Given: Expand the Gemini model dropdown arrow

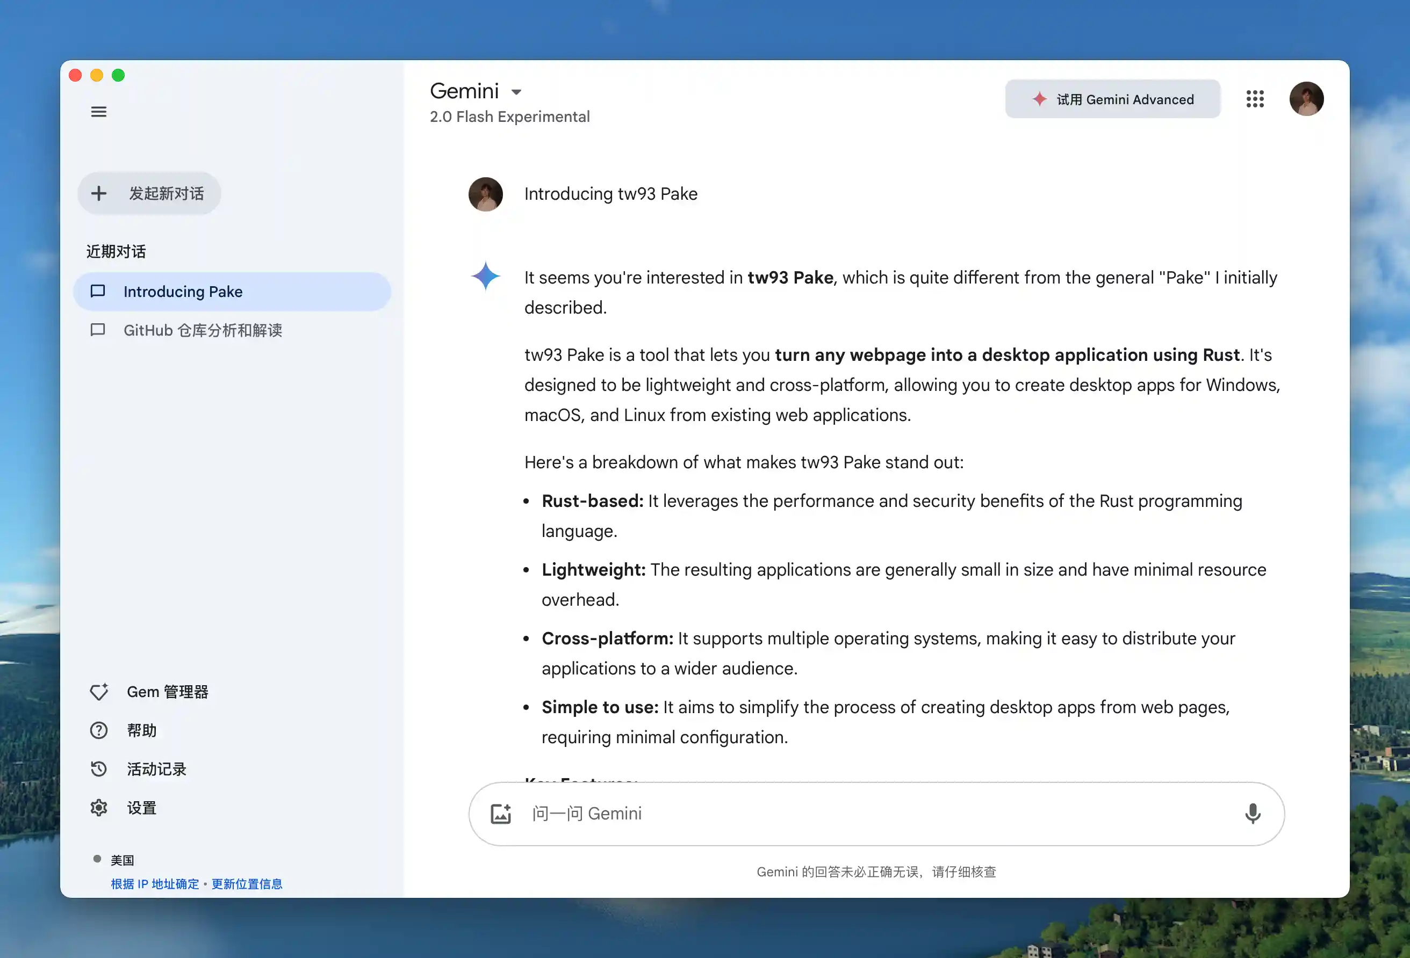Looking at the screenshot, I should coord(516,92).
